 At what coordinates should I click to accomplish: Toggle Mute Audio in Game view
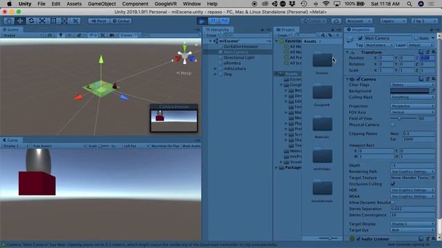click(x=191, y=146)
